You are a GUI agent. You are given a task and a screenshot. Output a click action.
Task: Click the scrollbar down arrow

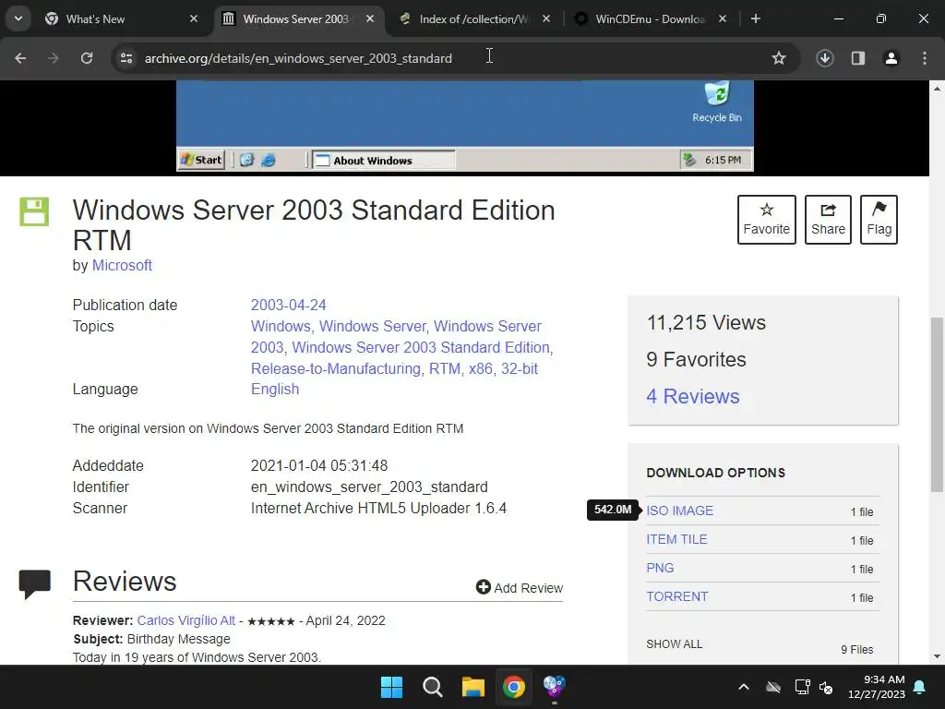[x=937, y=656]
